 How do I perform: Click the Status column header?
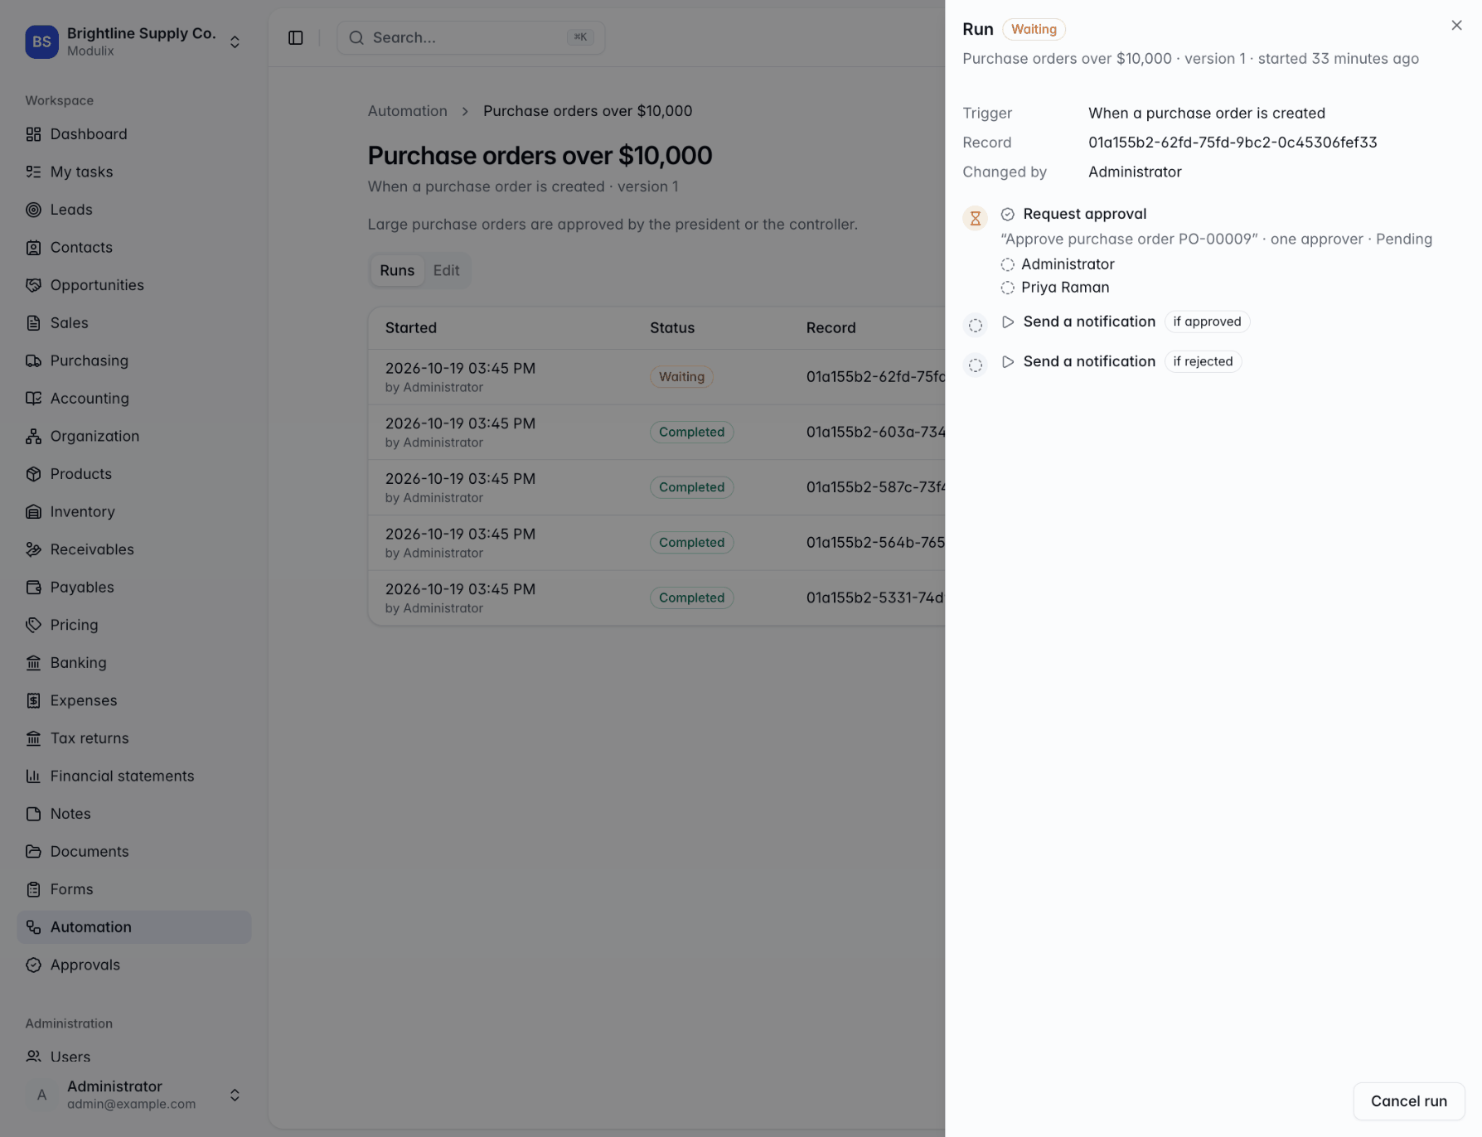(671, 328)
